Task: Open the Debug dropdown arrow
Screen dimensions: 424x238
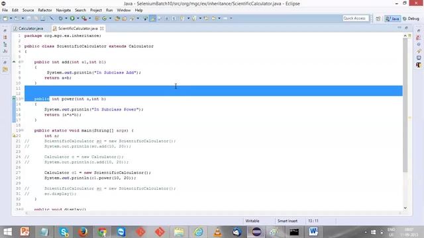Action: 66,19
